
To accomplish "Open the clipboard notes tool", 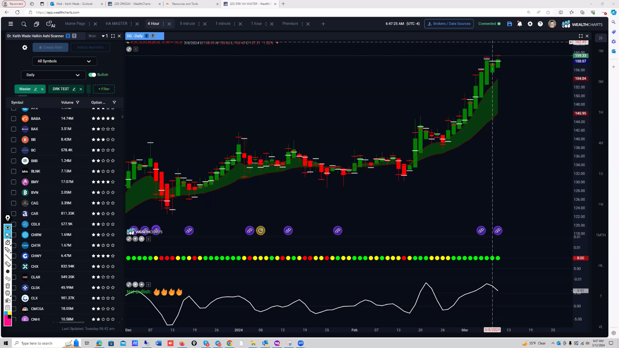I will 8,308.
